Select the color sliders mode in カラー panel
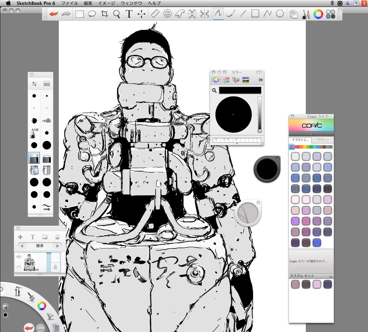 pyautogui.click(x=226, y=80)
